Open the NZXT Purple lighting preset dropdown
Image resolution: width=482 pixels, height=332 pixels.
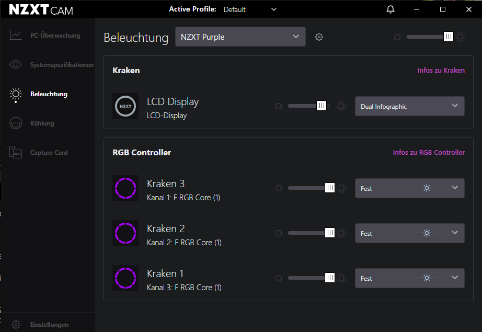(240, 37)
